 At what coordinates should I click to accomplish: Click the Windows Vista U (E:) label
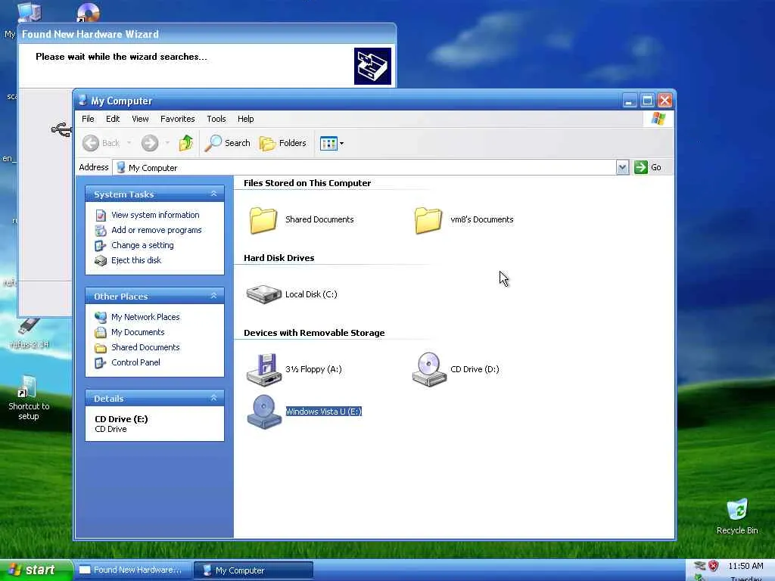[324, 412]
